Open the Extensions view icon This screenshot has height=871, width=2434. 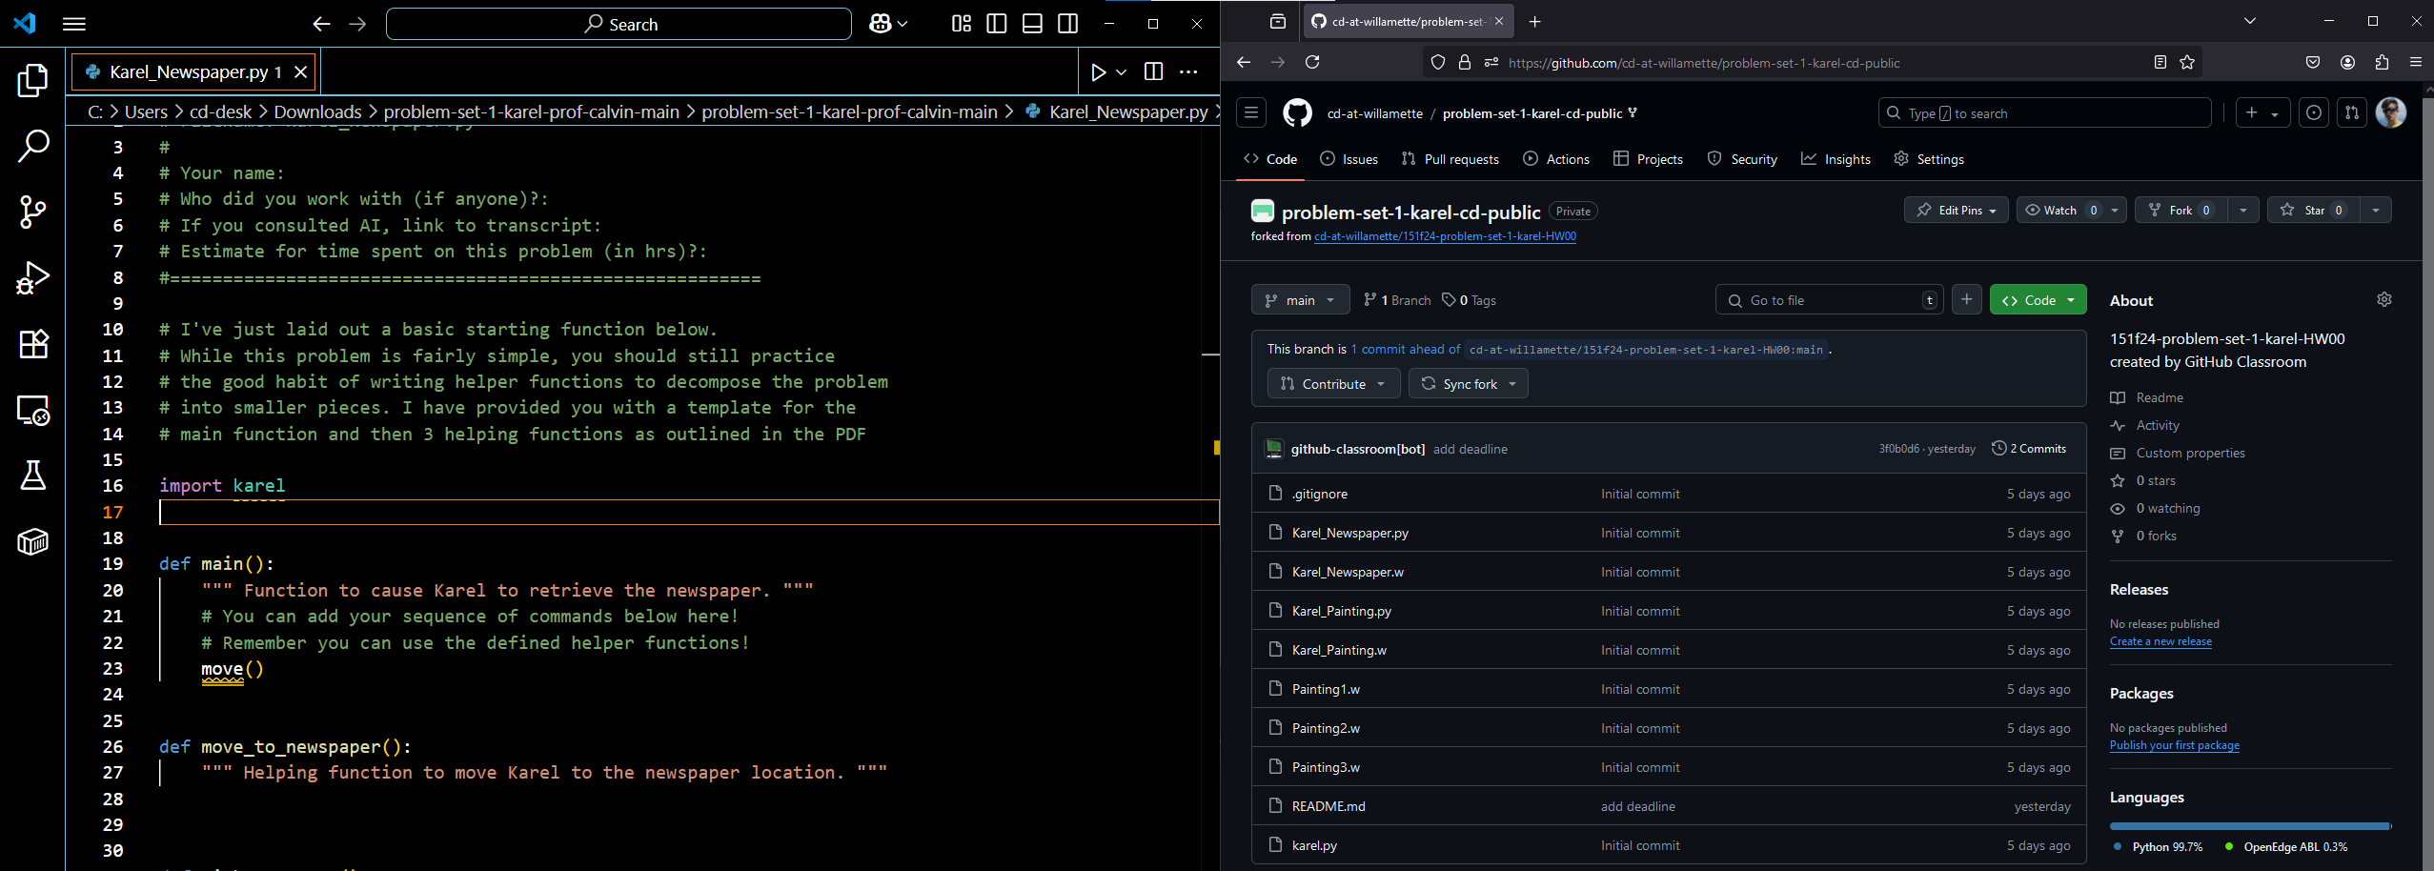[33, 343]
